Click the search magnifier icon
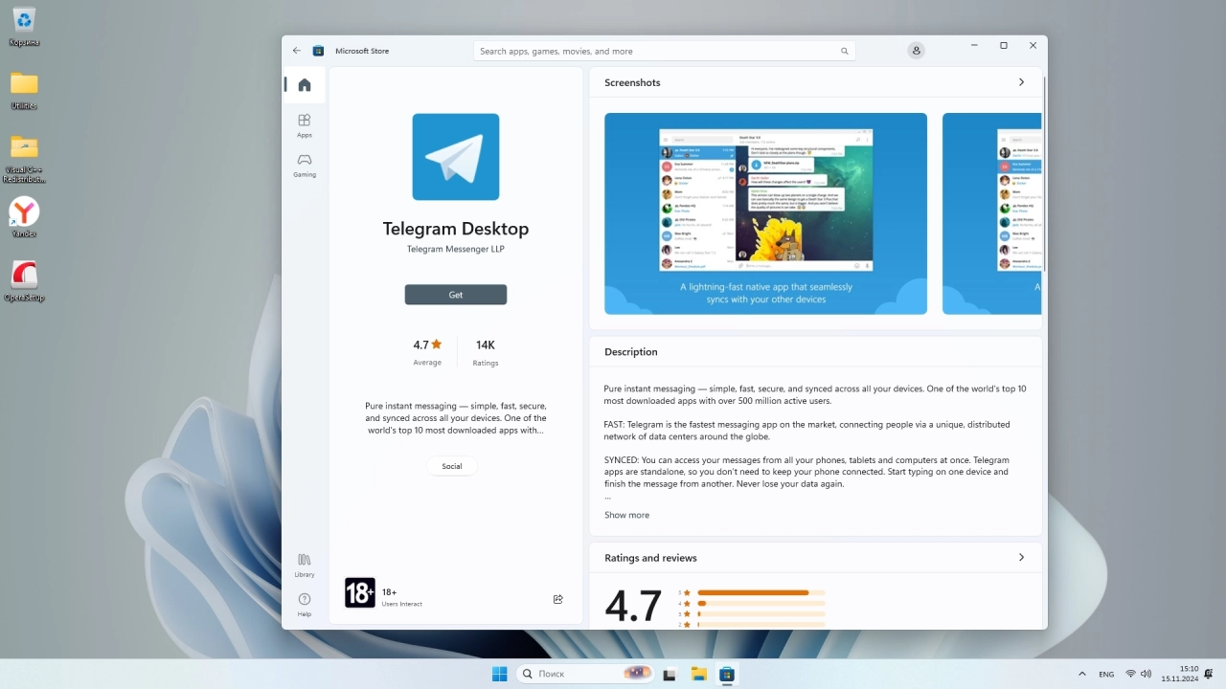The image size is (1226, 689). click(844, 51)
